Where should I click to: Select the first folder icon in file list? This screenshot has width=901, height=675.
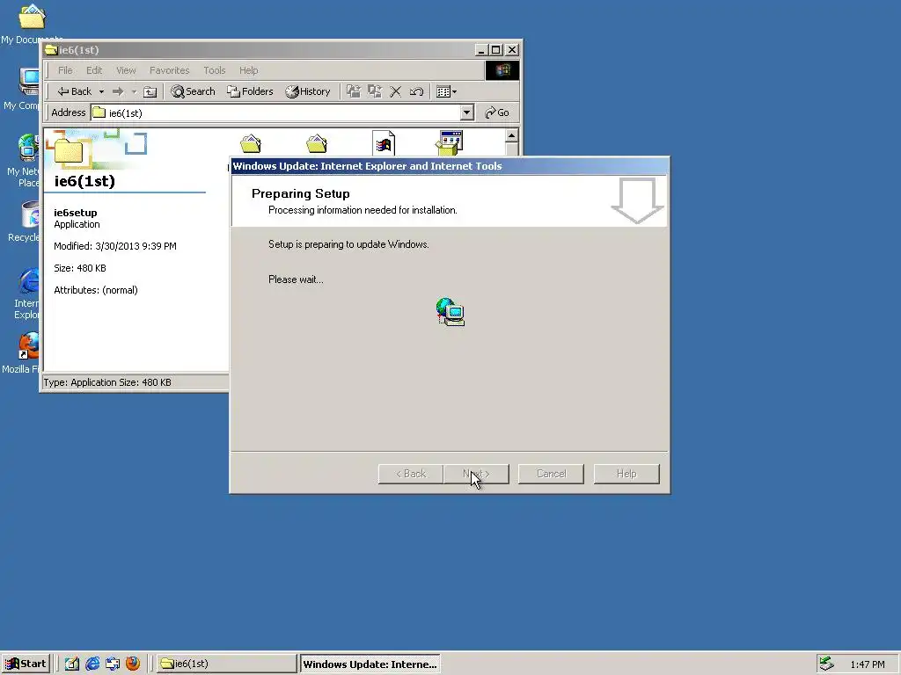pos(251,143)
